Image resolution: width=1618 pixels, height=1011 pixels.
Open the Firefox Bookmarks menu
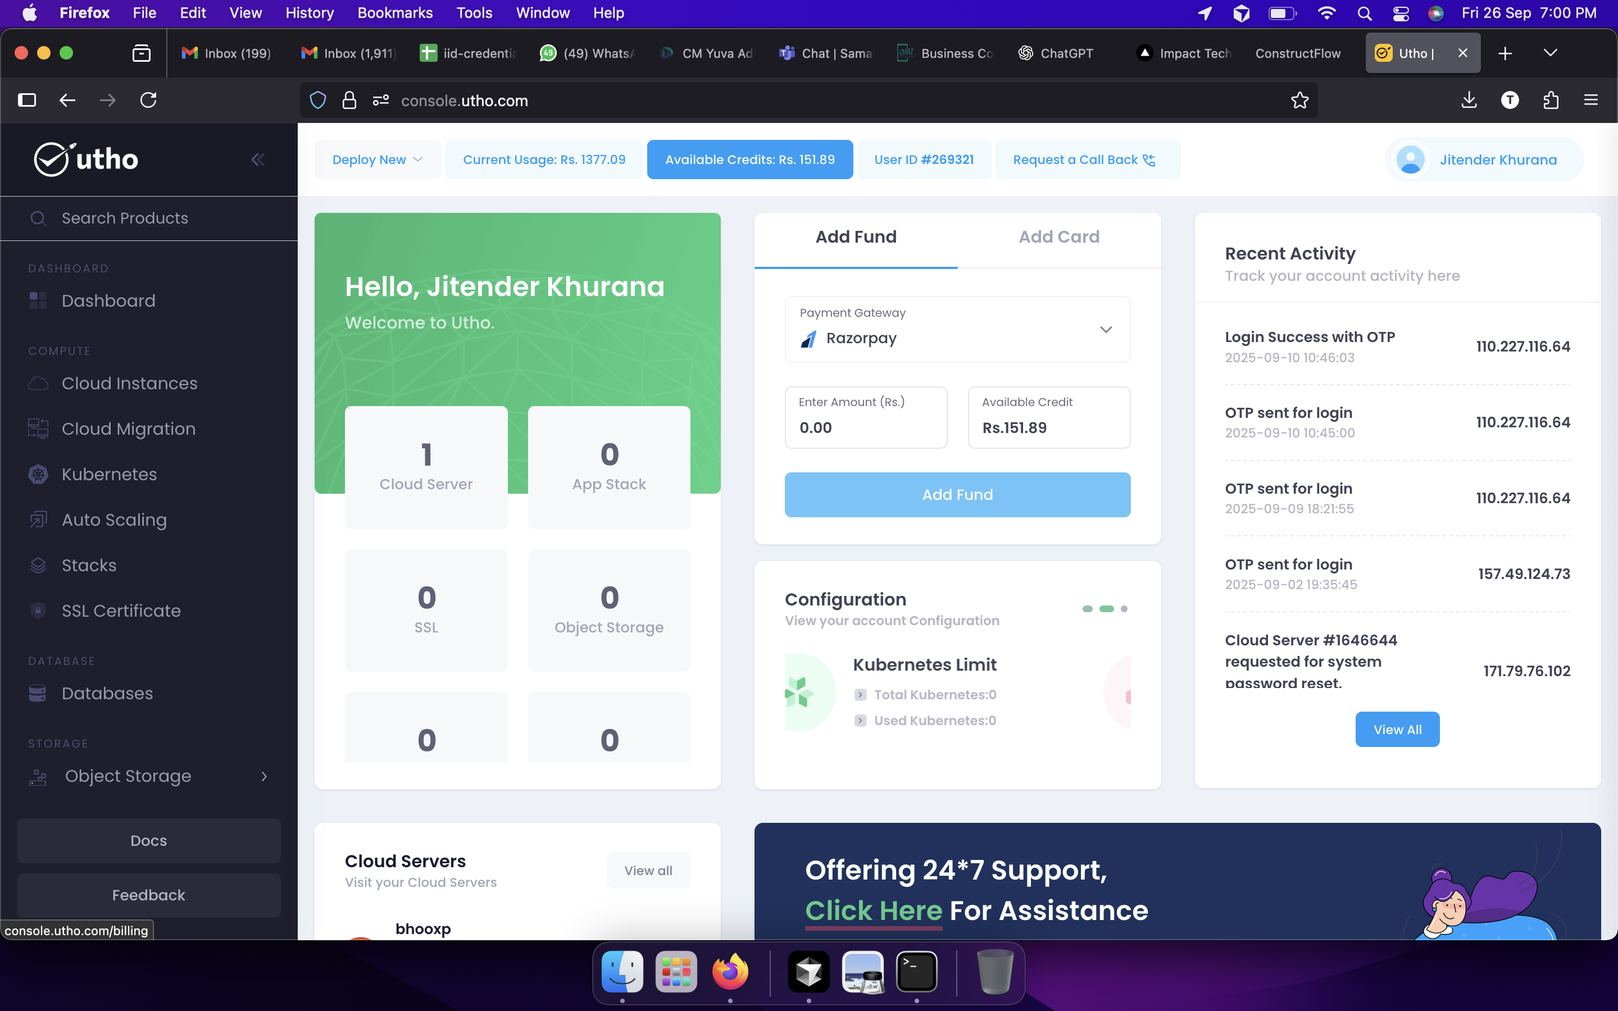394,13
